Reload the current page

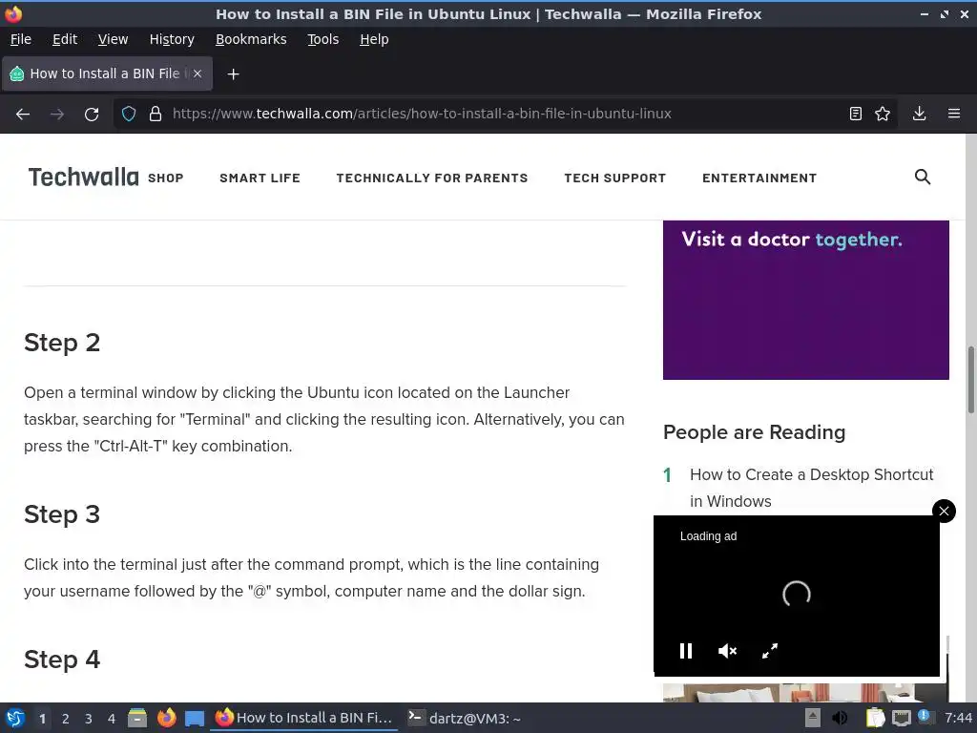point(92,115)
